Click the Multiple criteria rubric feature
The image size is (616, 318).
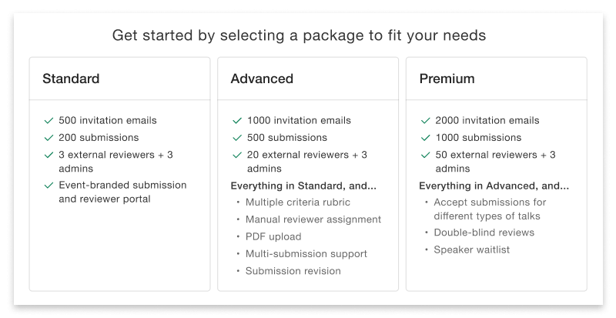tap(297, 203)
